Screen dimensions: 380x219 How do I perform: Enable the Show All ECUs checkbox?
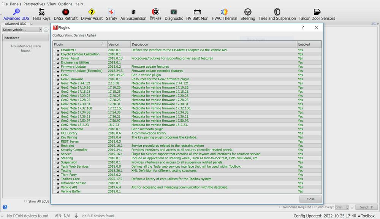tap(25, 202)
